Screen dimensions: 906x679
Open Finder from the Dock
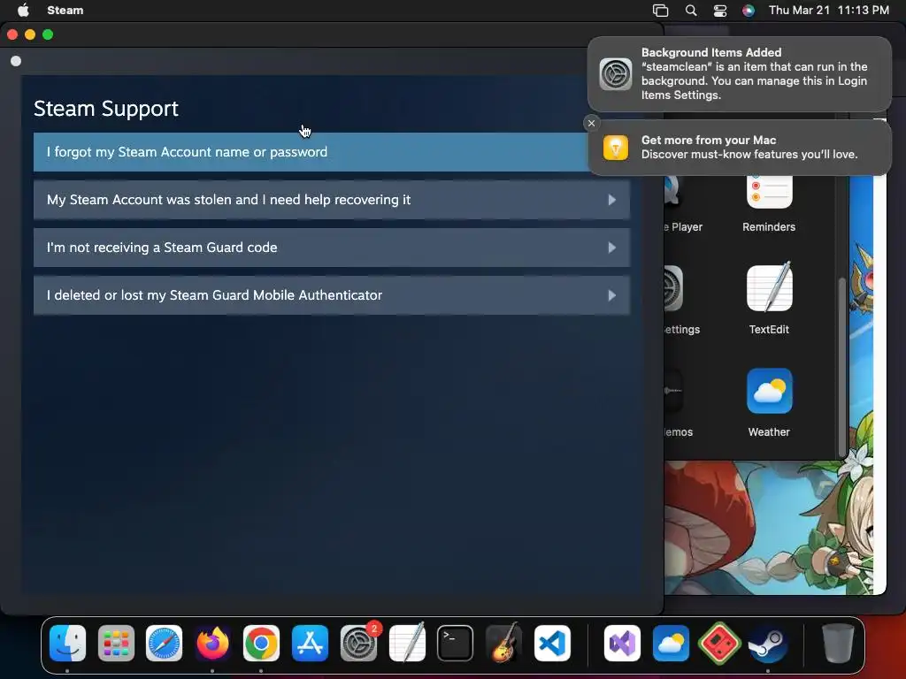67,644
